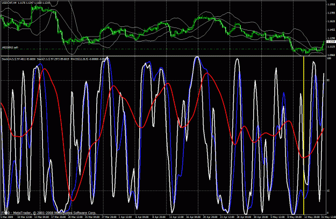This screenshot has width=336, height=219.
Task: Click the 23 Apr 12:00 time label
Action: tap(227, 217)
